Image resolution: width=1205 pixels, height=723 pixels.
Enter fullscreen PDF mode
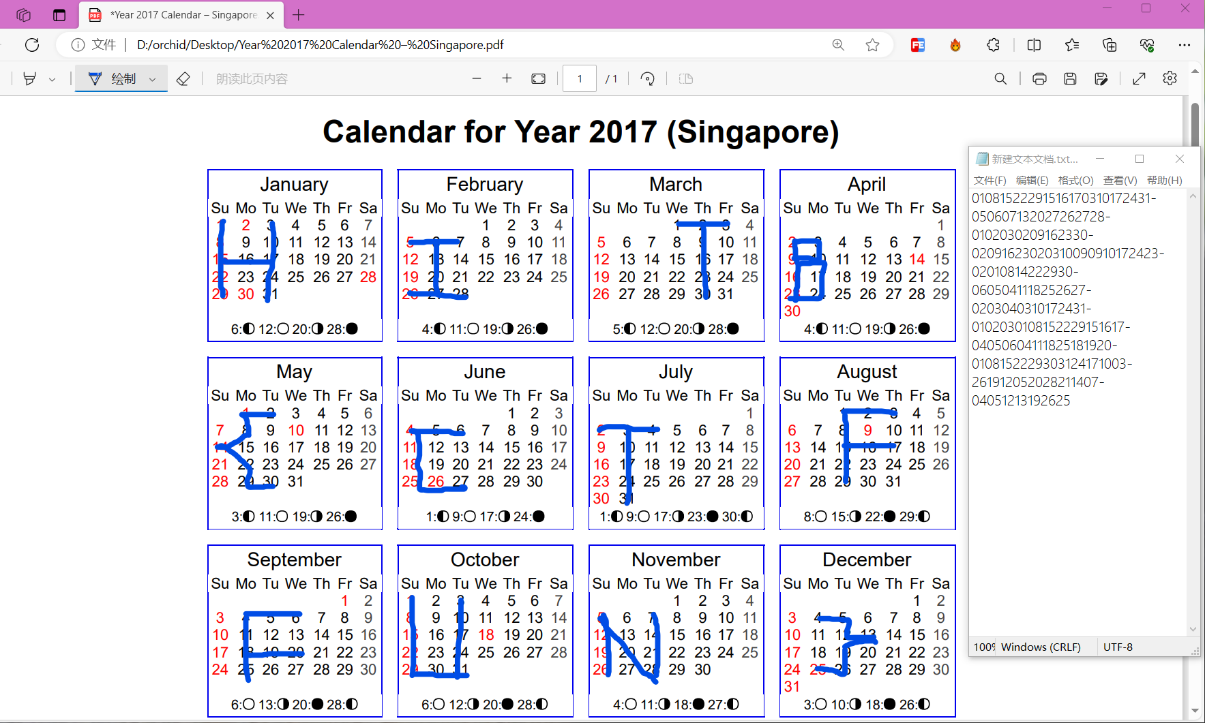[1139, 78]
